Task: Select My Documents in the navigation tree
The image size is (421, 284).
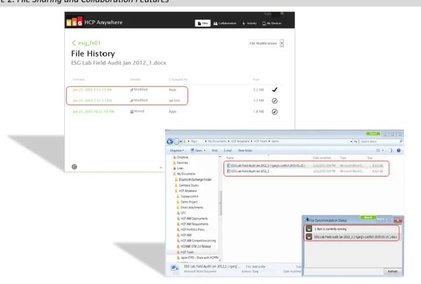Action: tap(184, 174)
